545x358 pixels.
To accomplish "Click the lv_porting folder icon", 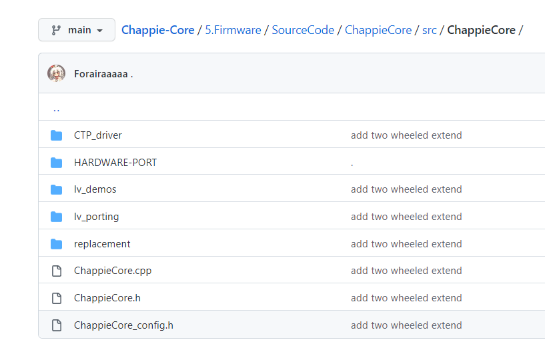I will point(57,217).
